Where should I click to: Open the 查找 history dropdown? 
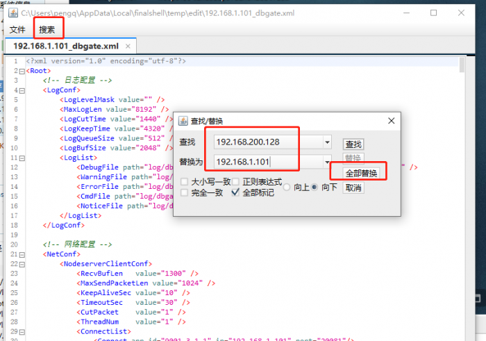coord(327,142)
